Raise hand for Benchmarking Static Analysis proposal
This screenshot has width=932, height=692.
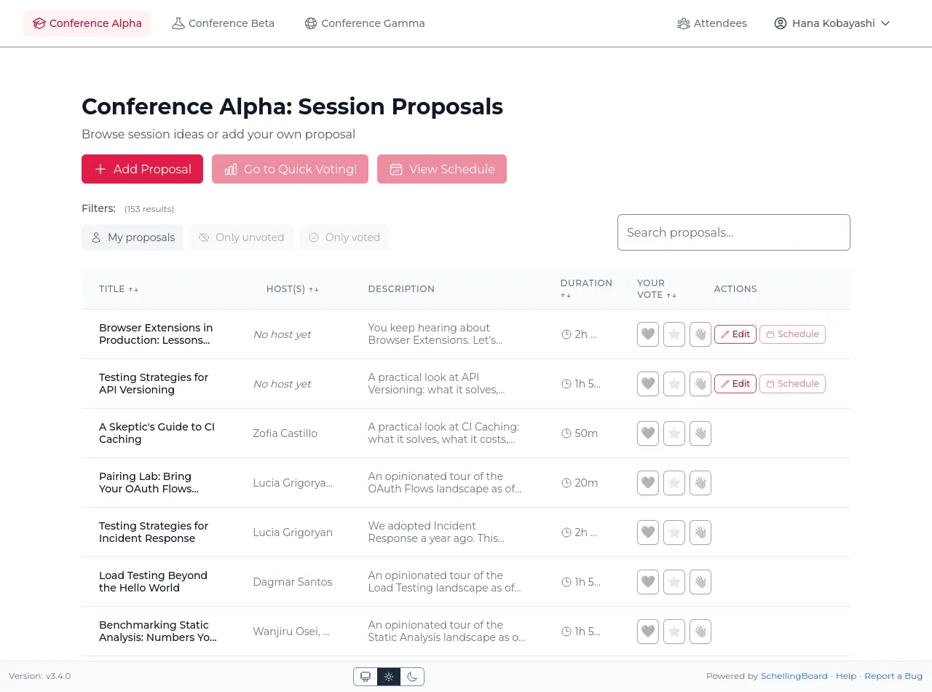tap(700, 632)
